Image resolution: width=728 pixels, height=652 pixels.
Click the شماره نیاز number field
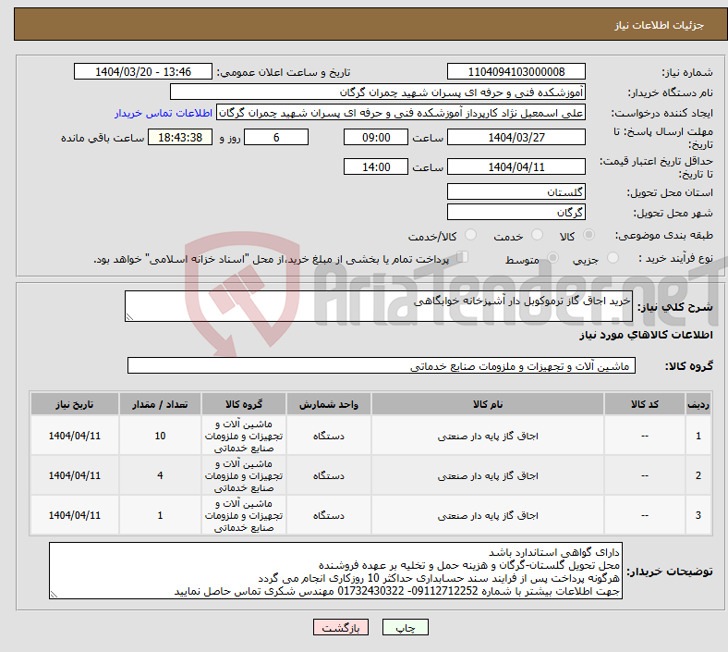[516, 71]
